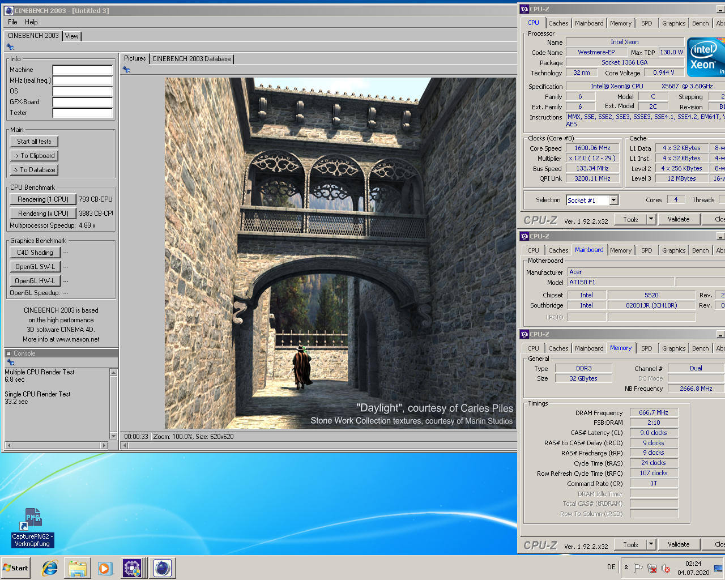Open Internet Explorer from the taskbar
The width and height of the screenshot is (725, 580).
click(x=50, y=568)
